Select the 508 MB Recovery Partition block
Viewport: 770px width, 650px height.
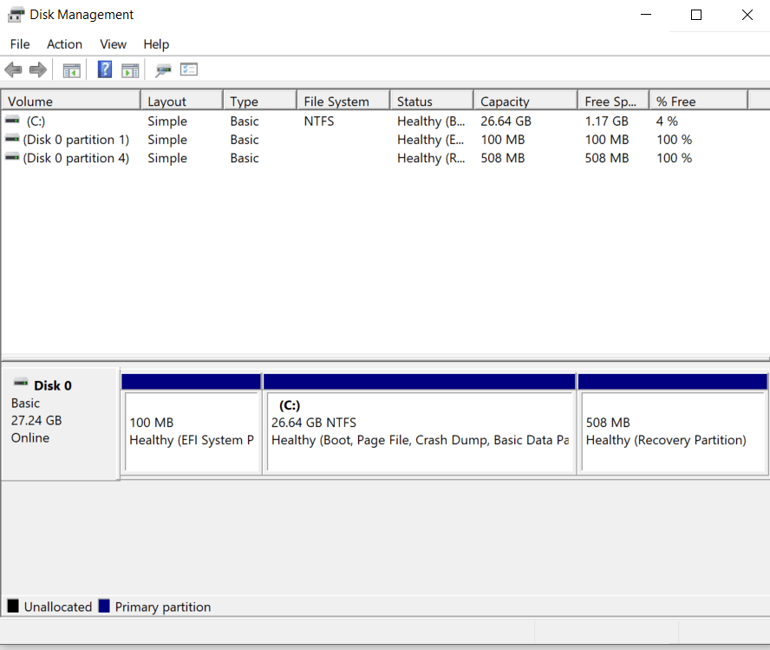tap(673, 424)
